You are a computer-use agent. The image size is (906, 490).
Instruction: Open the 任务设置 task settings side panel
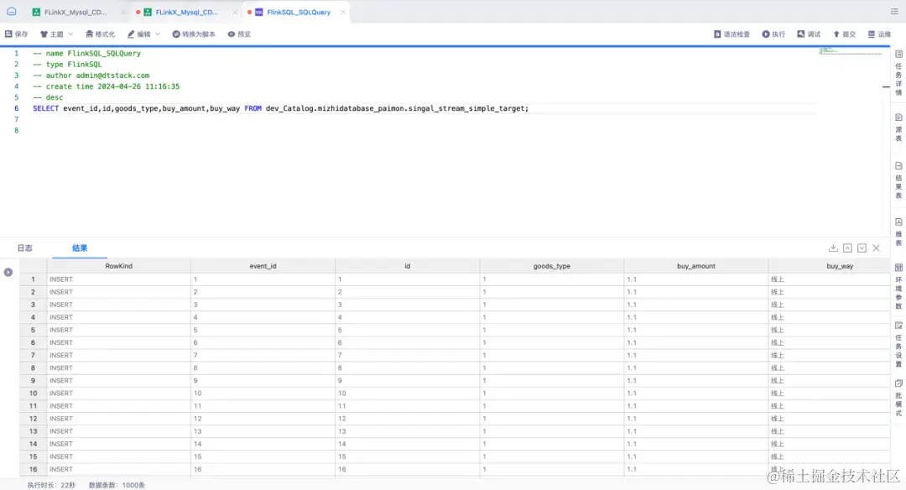898,344
